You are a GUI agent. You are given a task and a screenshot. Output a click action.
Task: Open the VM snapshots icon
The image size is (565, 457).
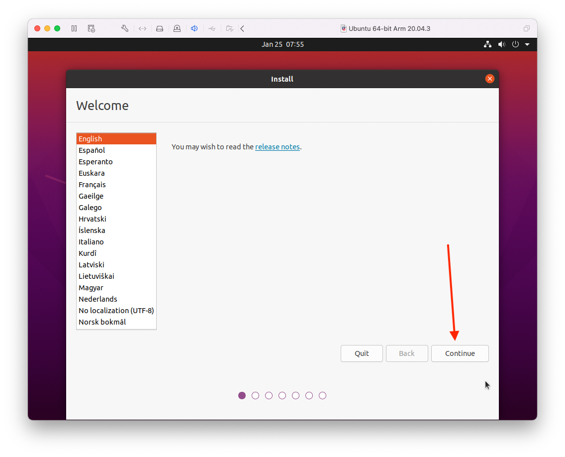pyautogui.click(x=91, y=28)
